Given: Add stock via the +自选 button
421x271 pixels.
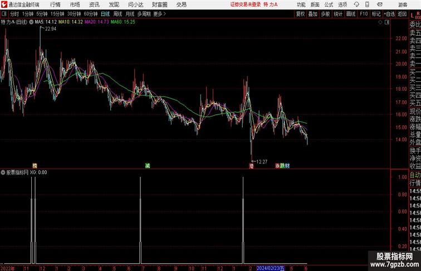Looking at the screenshot, I should [389, 14].
